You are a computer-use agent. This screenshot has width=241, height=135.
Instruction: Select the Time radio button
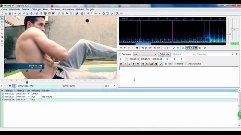click(x=166, y=64)
